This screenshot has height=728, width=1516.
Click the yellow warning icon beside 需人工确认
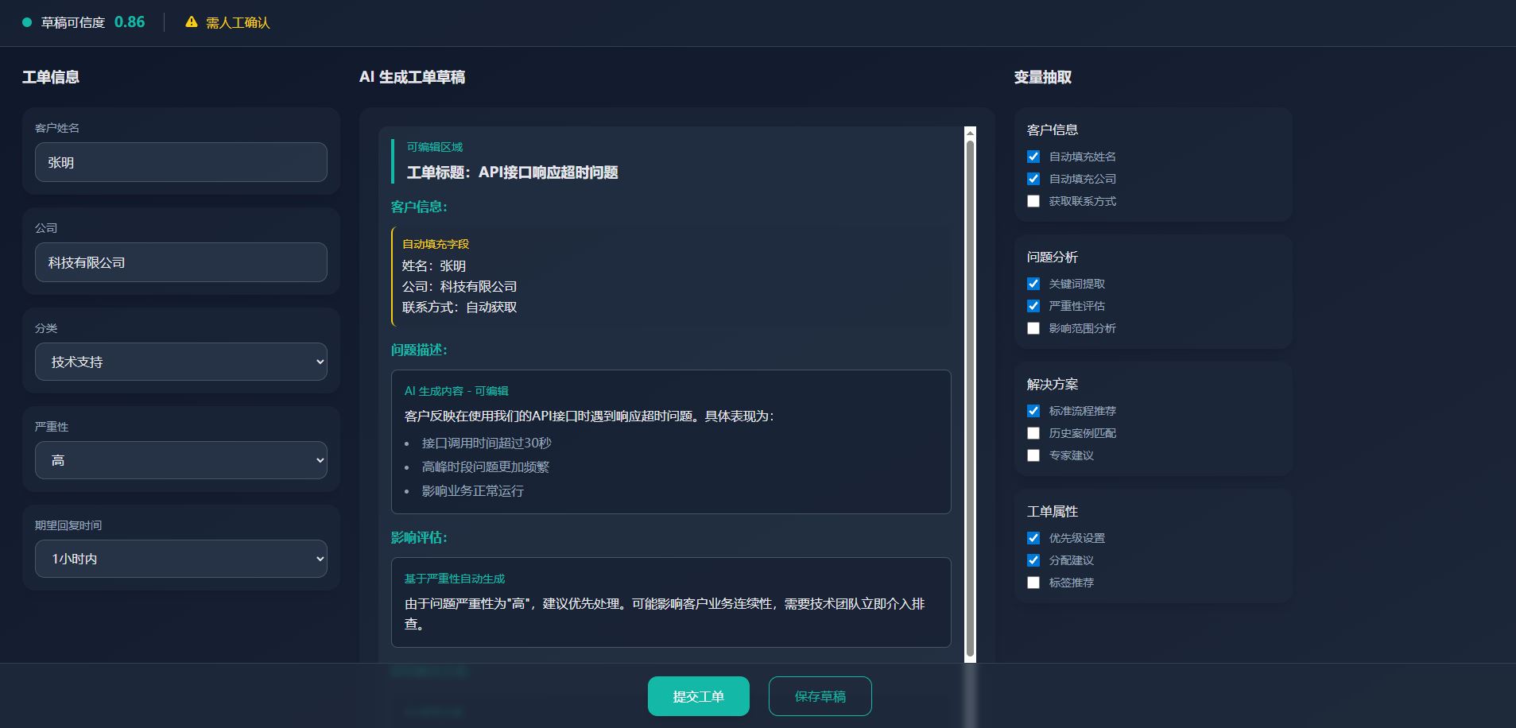pyautogui.click(x=191, y=22)
